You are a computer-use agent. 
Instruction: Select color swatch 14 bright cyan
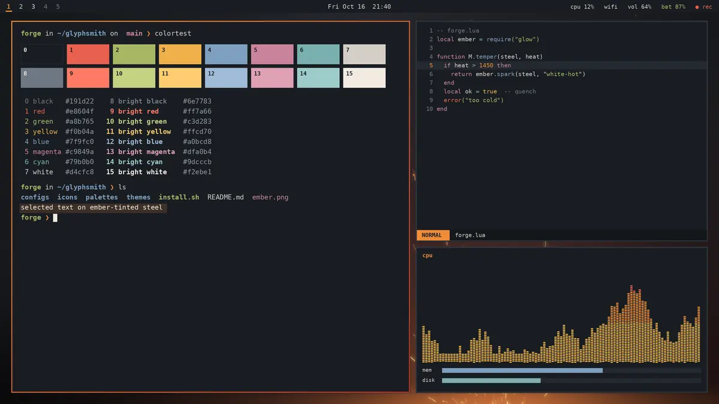pyautogui.click(x=319, y=78)
